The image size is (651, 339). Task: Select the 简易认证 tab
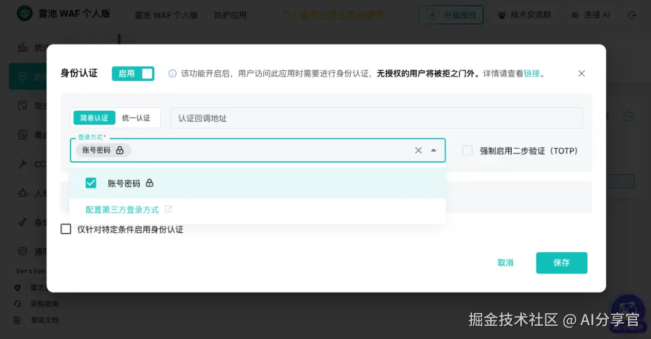(94, 118)
